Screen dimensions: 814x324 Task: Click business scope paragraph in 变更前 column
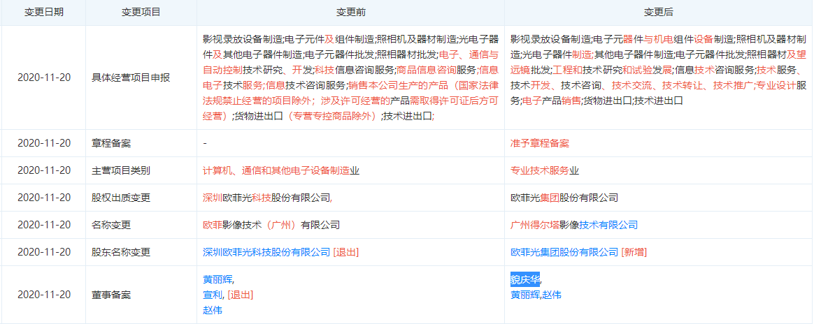pyautogui.click(x=350, y=78)
